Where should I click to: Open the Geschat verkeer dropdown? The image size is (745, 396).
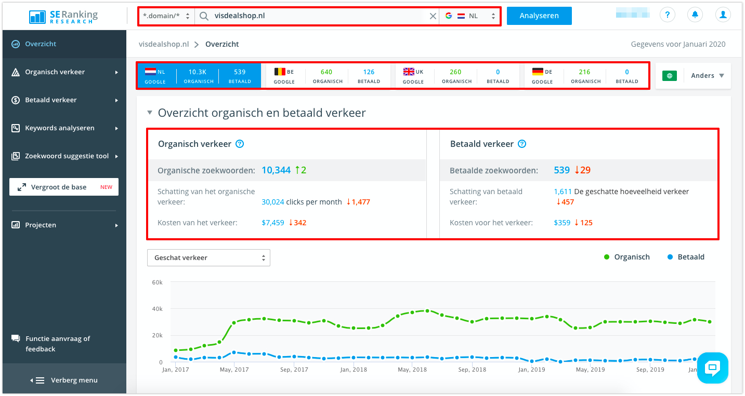[x=208, y=258]
